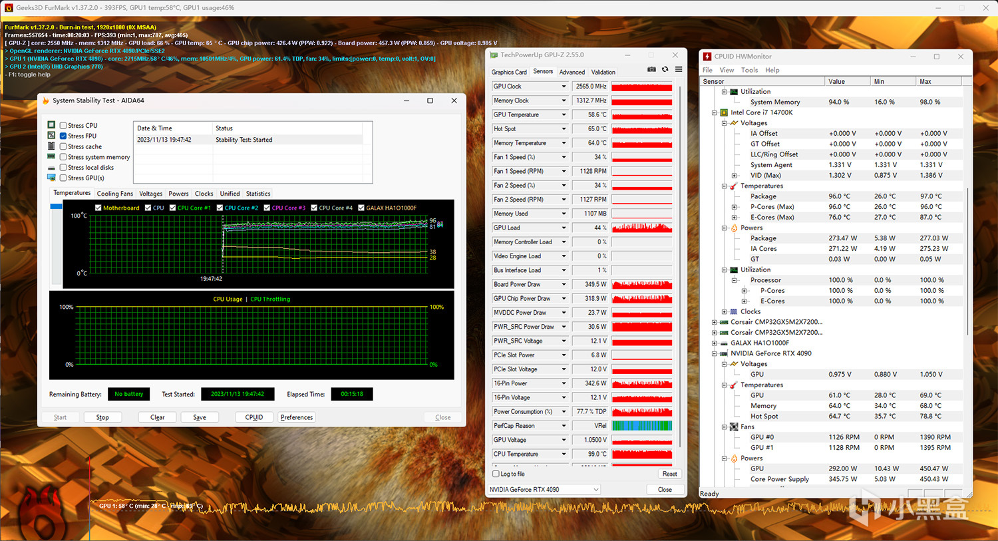
Task: Expand the GALAX HA1O1000F node in HWMonitor
Action: [715, 343]
